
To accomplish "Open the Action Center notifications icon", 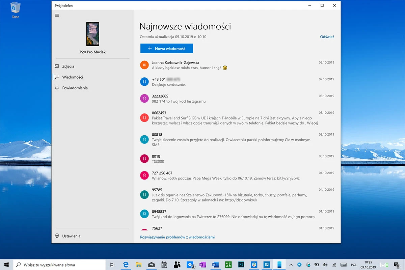I will click(x=397, y=265).
